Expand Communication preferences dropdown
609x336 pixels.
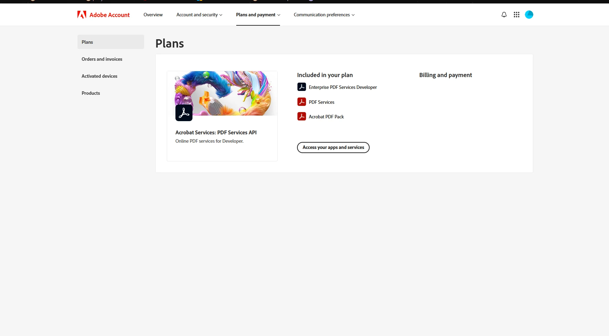coord(324,15)
